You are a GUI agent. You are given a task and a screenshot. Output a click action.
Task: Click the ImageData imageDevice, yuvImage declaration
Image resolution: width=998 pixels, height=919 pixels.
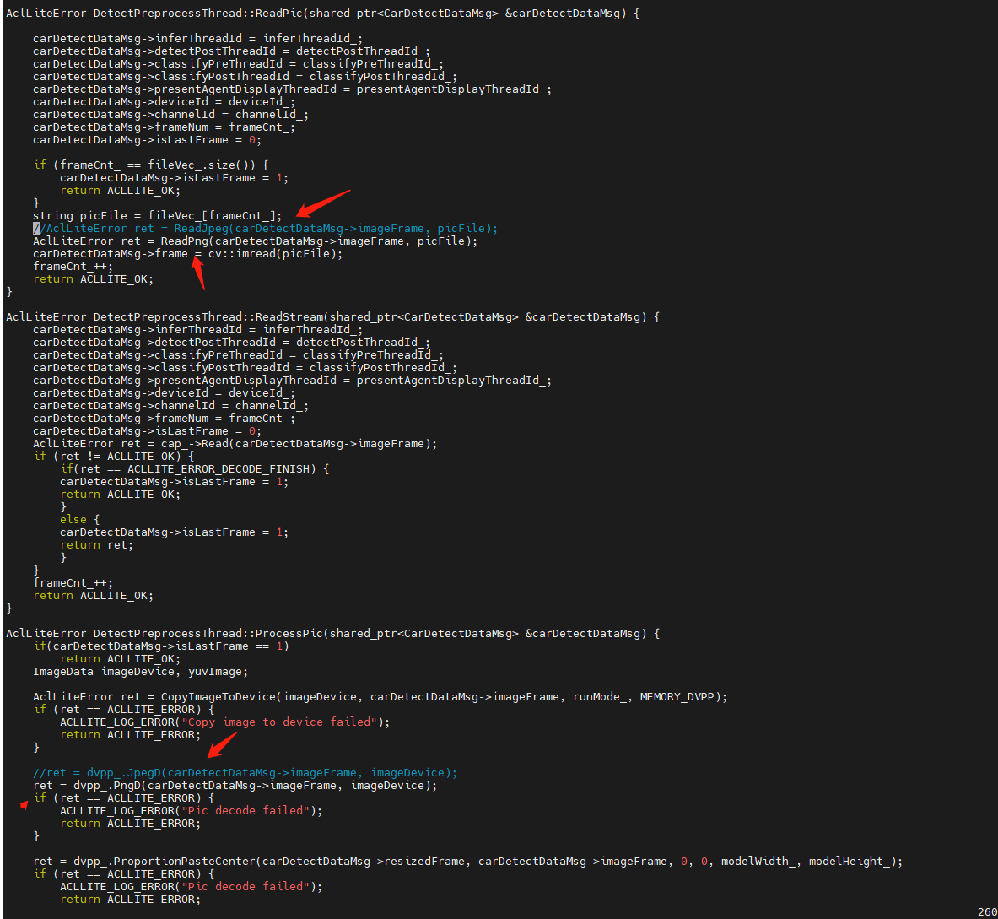[140, 672]
